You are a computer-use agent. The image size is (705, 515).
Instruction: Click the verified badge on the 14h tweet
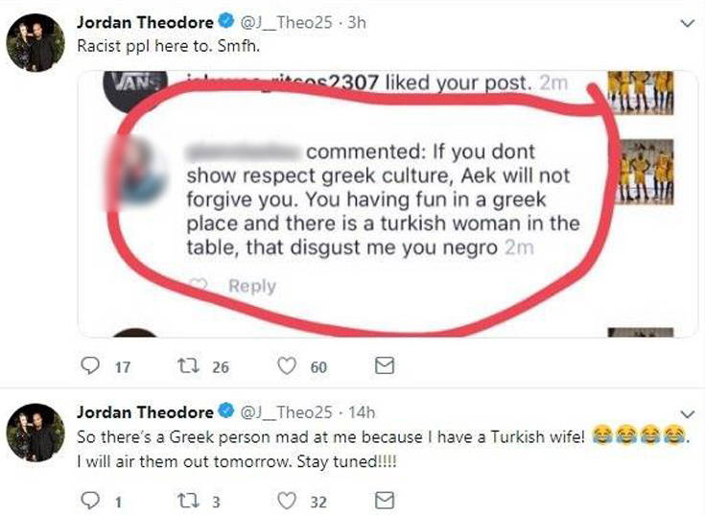(226, 410)
